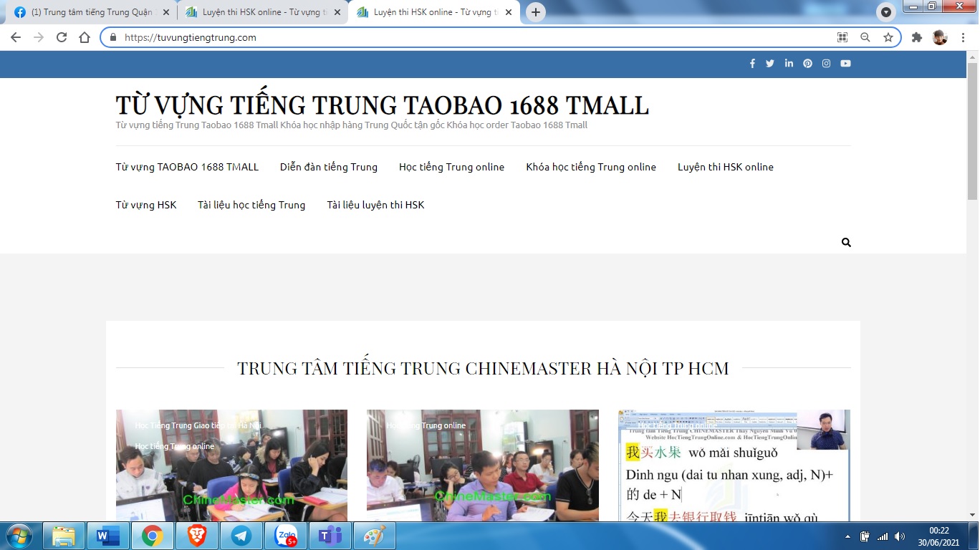This screenshot has width=980, height=550.
Task: Expand the tab search dropdown button
Action: click(x=886, y=12)
